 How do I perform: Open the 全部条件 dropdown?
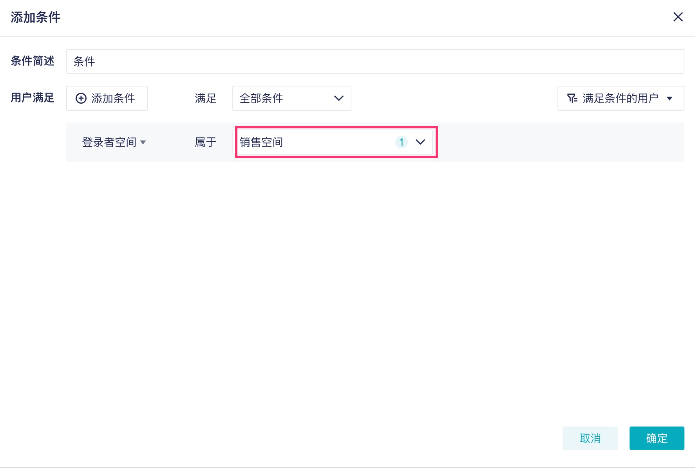point(291,98)
